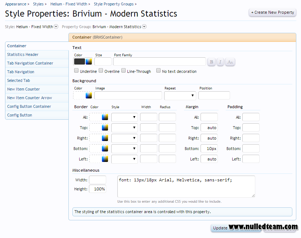Open the Border Bottom style dropdown
Viewport: 301px width, 238px height.
tap(124, 149)
